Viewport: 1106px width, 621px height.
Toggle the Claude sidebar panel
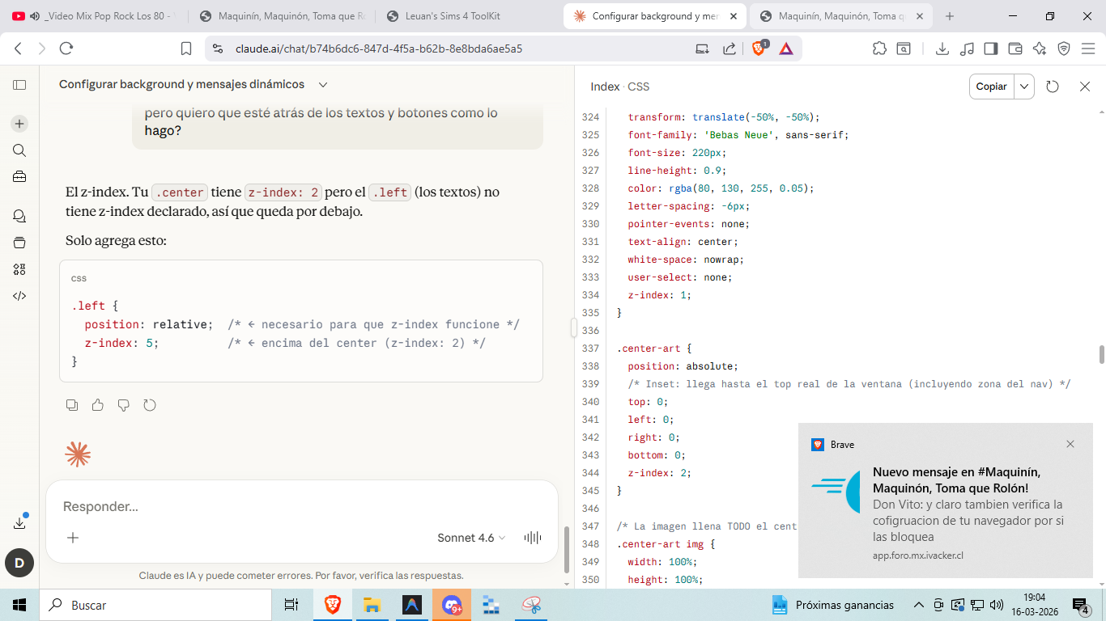click(x=19, y=85)
